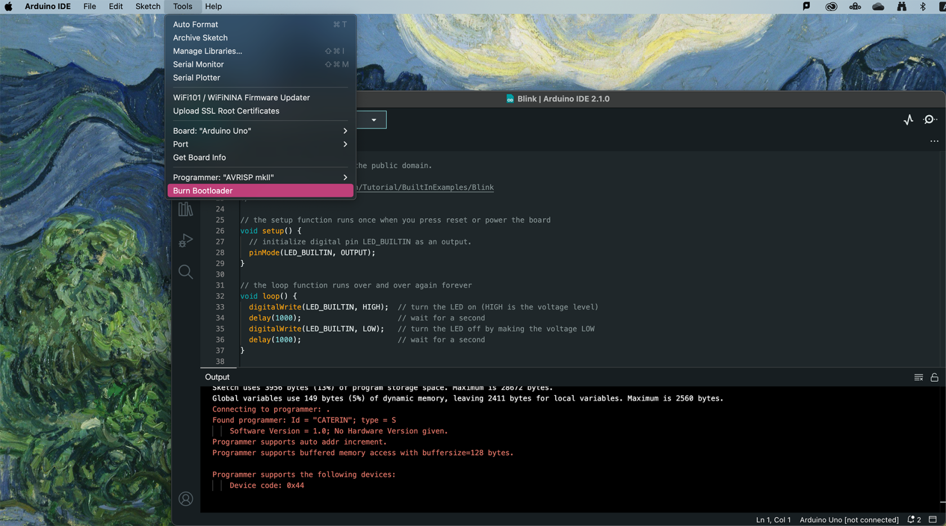
Task: Choose Upload SSL Root Certificates
Action: point(260,111)
